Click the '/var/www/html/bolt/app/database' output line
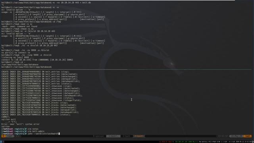Screen dimensions: 254x143 (x=20, y=64)
